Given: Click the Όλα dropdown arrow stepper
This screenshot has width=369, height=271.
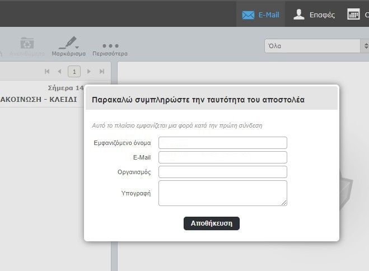Looking at the screenshot, I should coord(365,46).
